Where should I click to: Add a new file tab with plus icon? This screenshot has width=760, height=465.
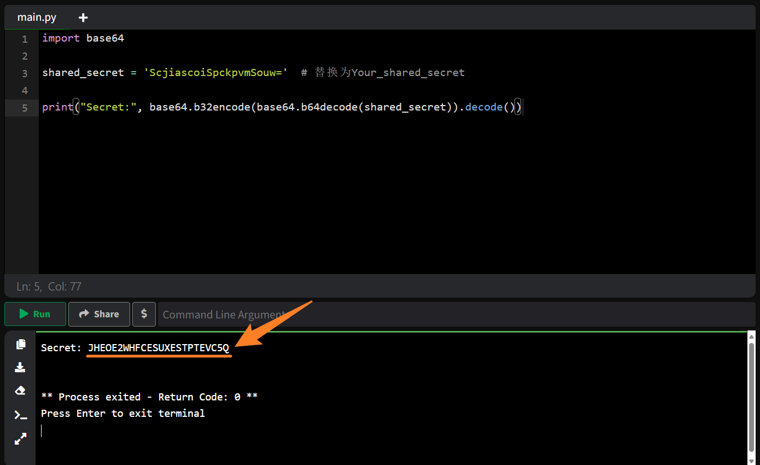point(83,18)
